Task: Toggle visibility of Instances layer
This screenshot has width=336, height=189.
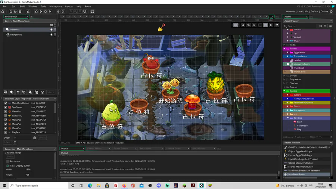Action: (52, 30)
